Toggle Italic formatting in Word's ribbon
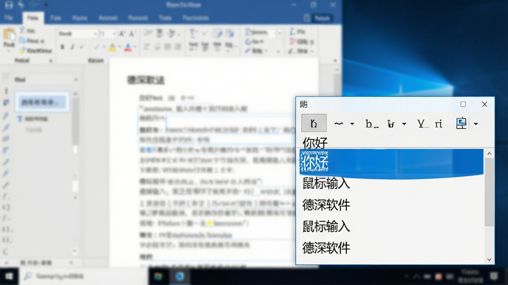This screenshot has width=508, height=285. coord(72,47)
